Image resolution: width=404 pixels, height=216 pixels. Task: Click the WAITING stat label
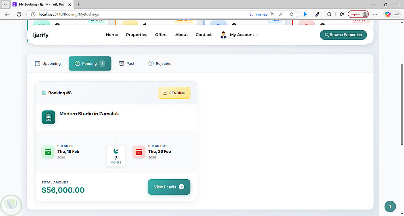pyautogui.click(x=184, y=21)
